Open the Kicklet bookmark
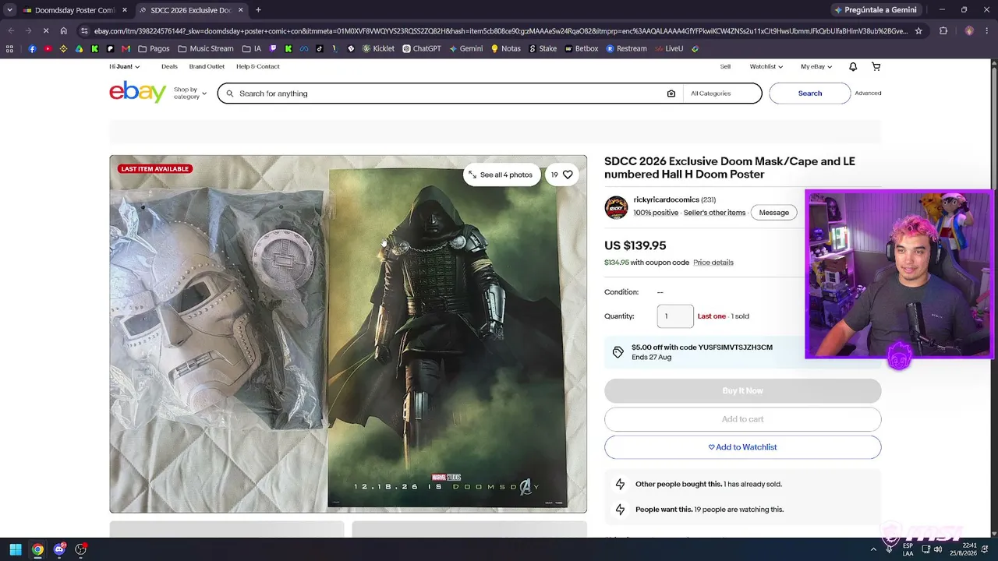998x561 pixels. tap(378, 48)
